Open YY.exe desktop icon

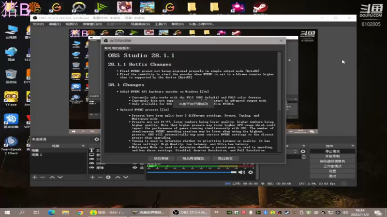[11, 99]
